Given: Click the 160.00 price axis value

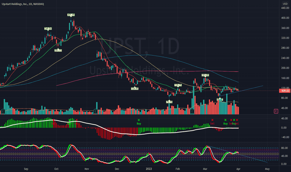Looking at the screenshot, I should pyautogui.click(x=285, y=78).
